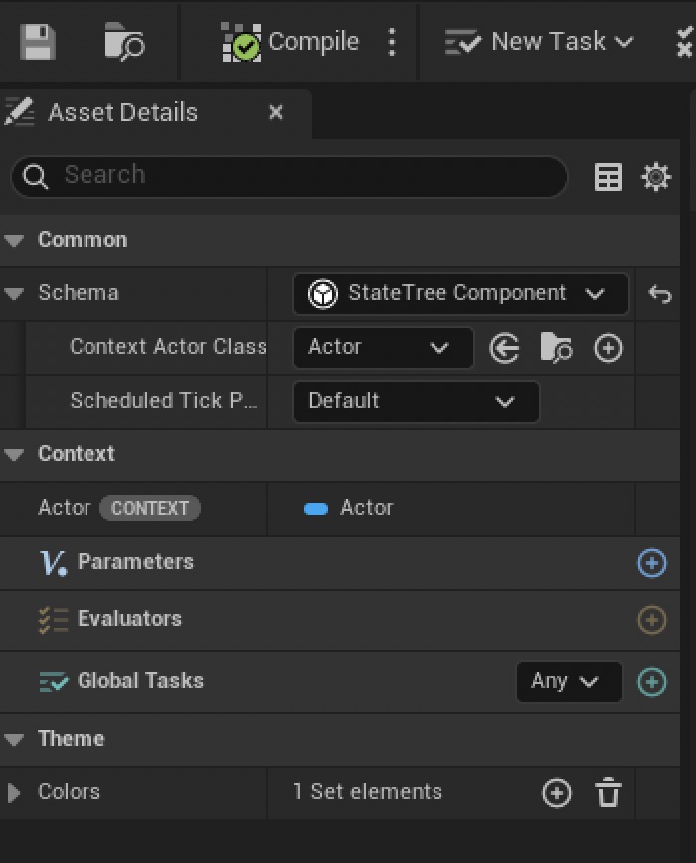This screenshot has width=696, height=863.
Task: Use selected asset for Context Actor Class
Action: pyautogui.click(x=505, y=348)
